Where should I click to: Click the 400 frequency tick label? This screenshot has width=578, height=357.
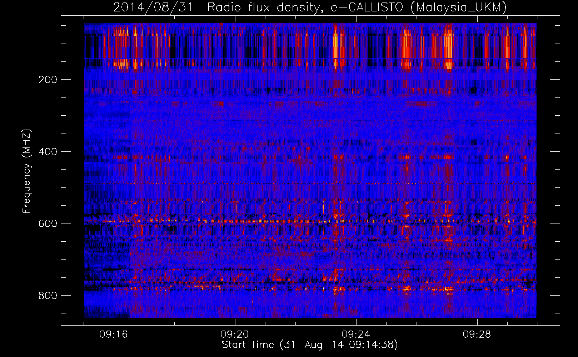pos(48,152)
